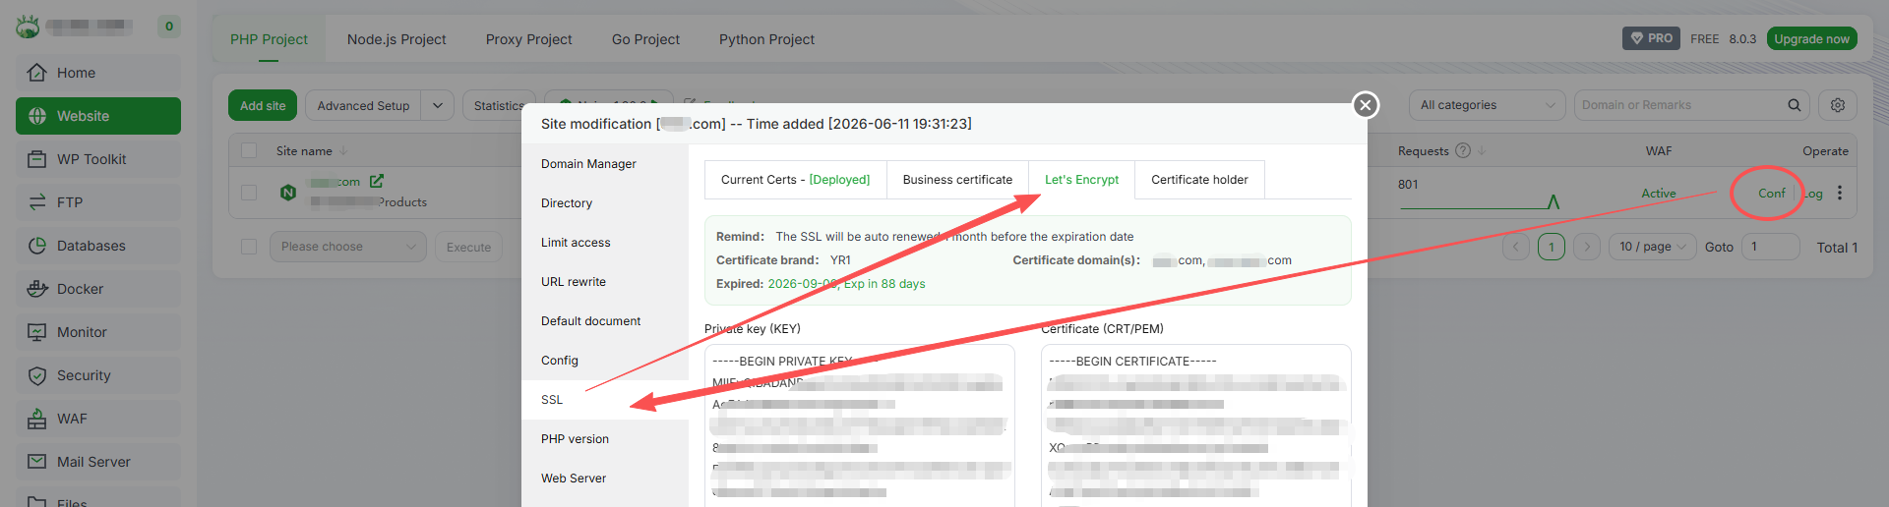Expand the Advanced Setup arrow dropdown
Viewport: 1889px width, 507px height.
[438, 105]
